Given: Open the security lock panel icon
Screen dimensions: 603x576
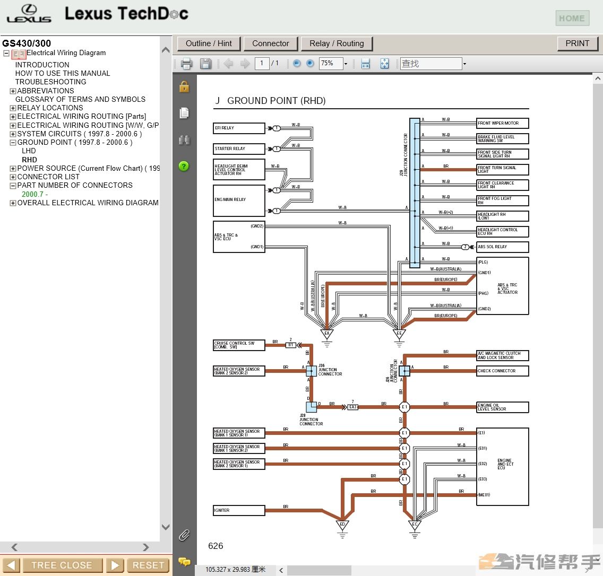Looking at the screenshot, I should [x=184, y=87].
